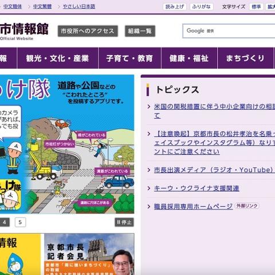The width and height of the screenshot is (275, 275).
Task: Open the まちづくり menu tab
Action: 245,58
